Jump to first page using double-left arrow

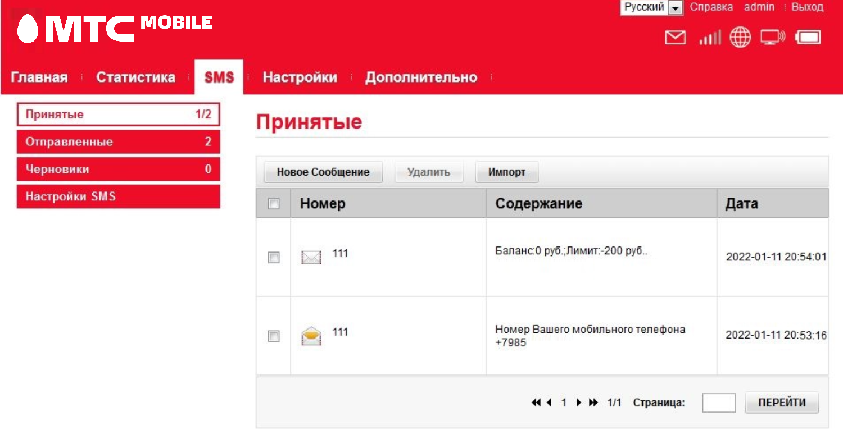point(536,403)
